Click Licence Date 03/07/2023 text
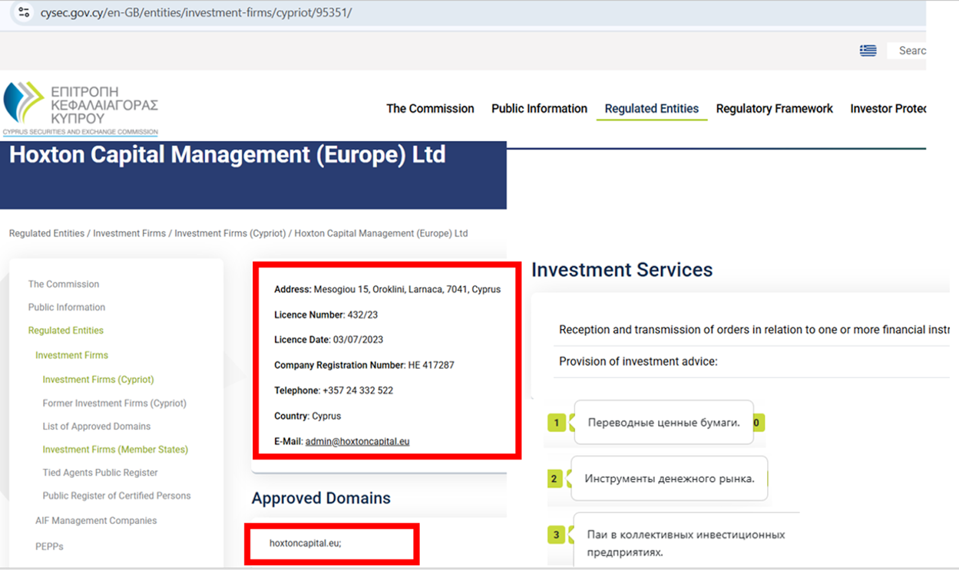Viewport: 959px width, 570px height. [328, 339]
